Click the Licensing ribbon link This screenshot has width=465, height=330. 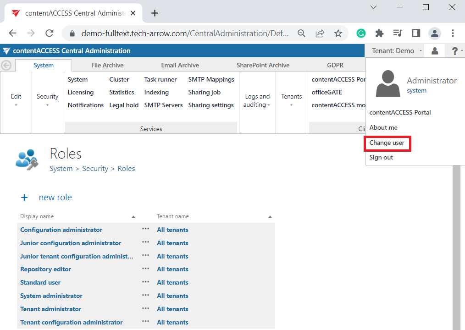pyautogui.click(x=80, y=92)
